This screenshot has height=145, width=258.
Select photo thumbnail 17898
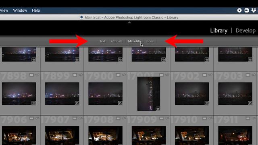[x=19, y=94]
